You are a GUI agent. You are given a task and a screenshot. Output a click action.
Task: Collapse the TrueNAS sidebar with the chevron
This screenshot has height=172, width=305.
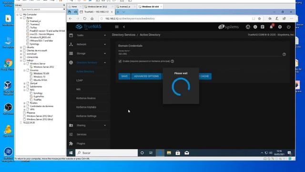coord(124,27)
